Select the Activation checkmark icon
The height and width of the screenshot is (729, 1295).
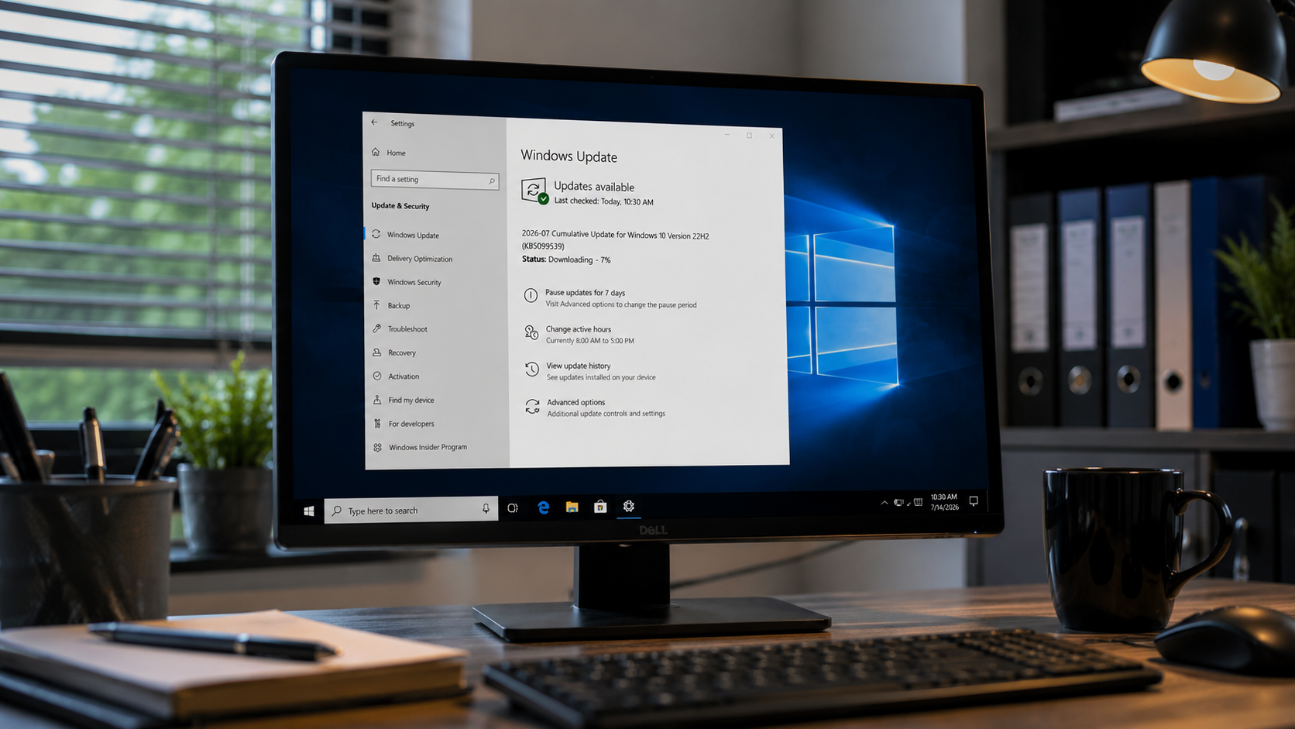click(377, 376)
